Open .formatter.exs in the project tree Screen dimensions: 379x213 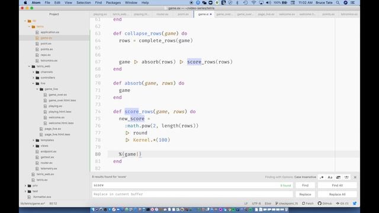coord(42,197)
